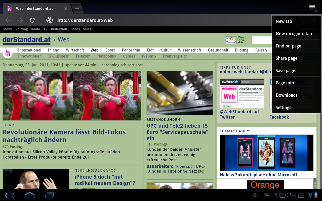Open the 'Sales' top bar link

coord(87,29)
